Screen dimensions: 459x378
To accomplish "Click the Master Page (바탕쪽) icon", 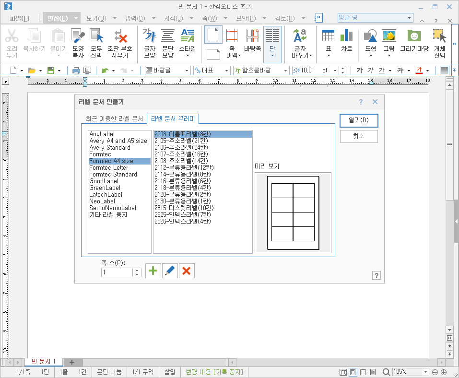I will (x=252, y=35).
